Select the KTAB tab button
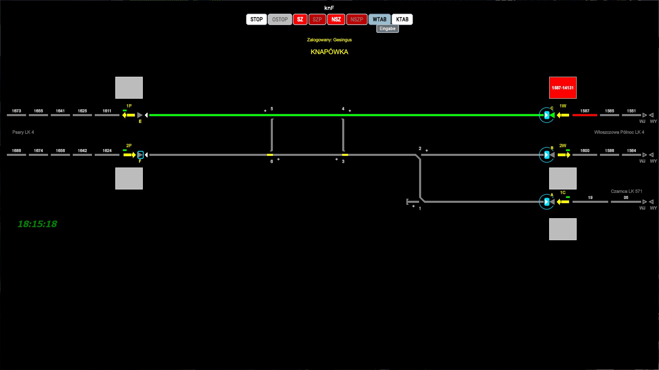Viewport: 659px width, 370px height. point(402,20)
